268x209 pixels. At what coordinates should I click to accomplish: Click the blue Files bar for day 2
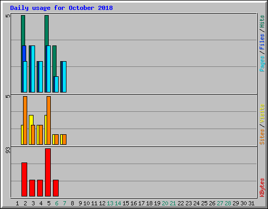tap(24, 53)
